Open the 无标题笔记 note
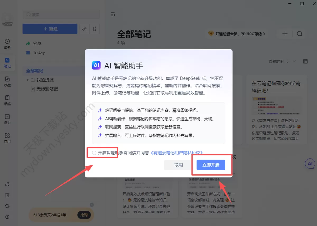 [44, 89]
